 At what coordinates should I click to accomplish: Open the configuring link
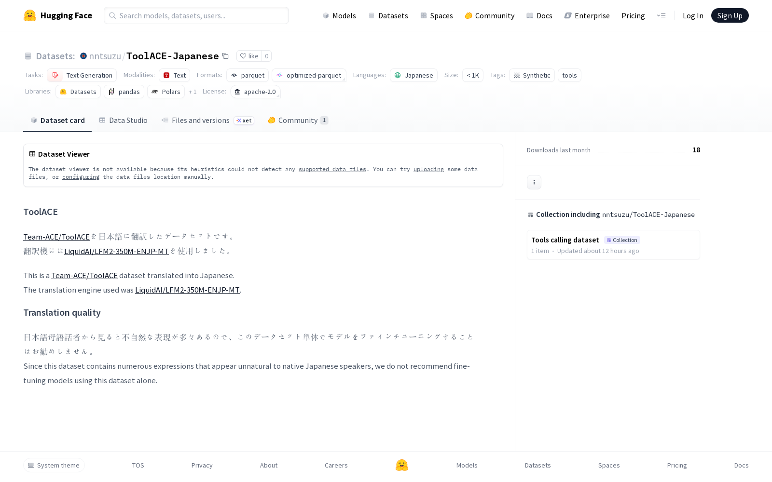point(81,177)
